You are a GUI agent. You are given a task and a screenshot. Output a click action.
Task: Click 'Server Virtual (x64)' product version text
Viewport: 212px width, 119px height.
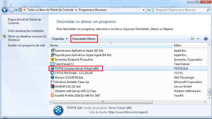pos(120,108)
